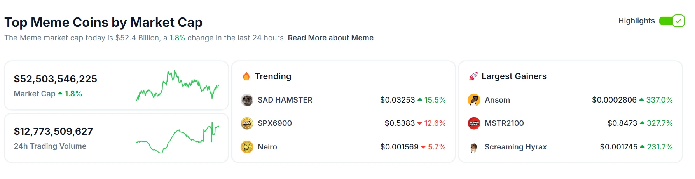The height and width of the screenshot is (179, 695).
Task: Open the Screaming Hyrax coin name
Action: point(515,147)
